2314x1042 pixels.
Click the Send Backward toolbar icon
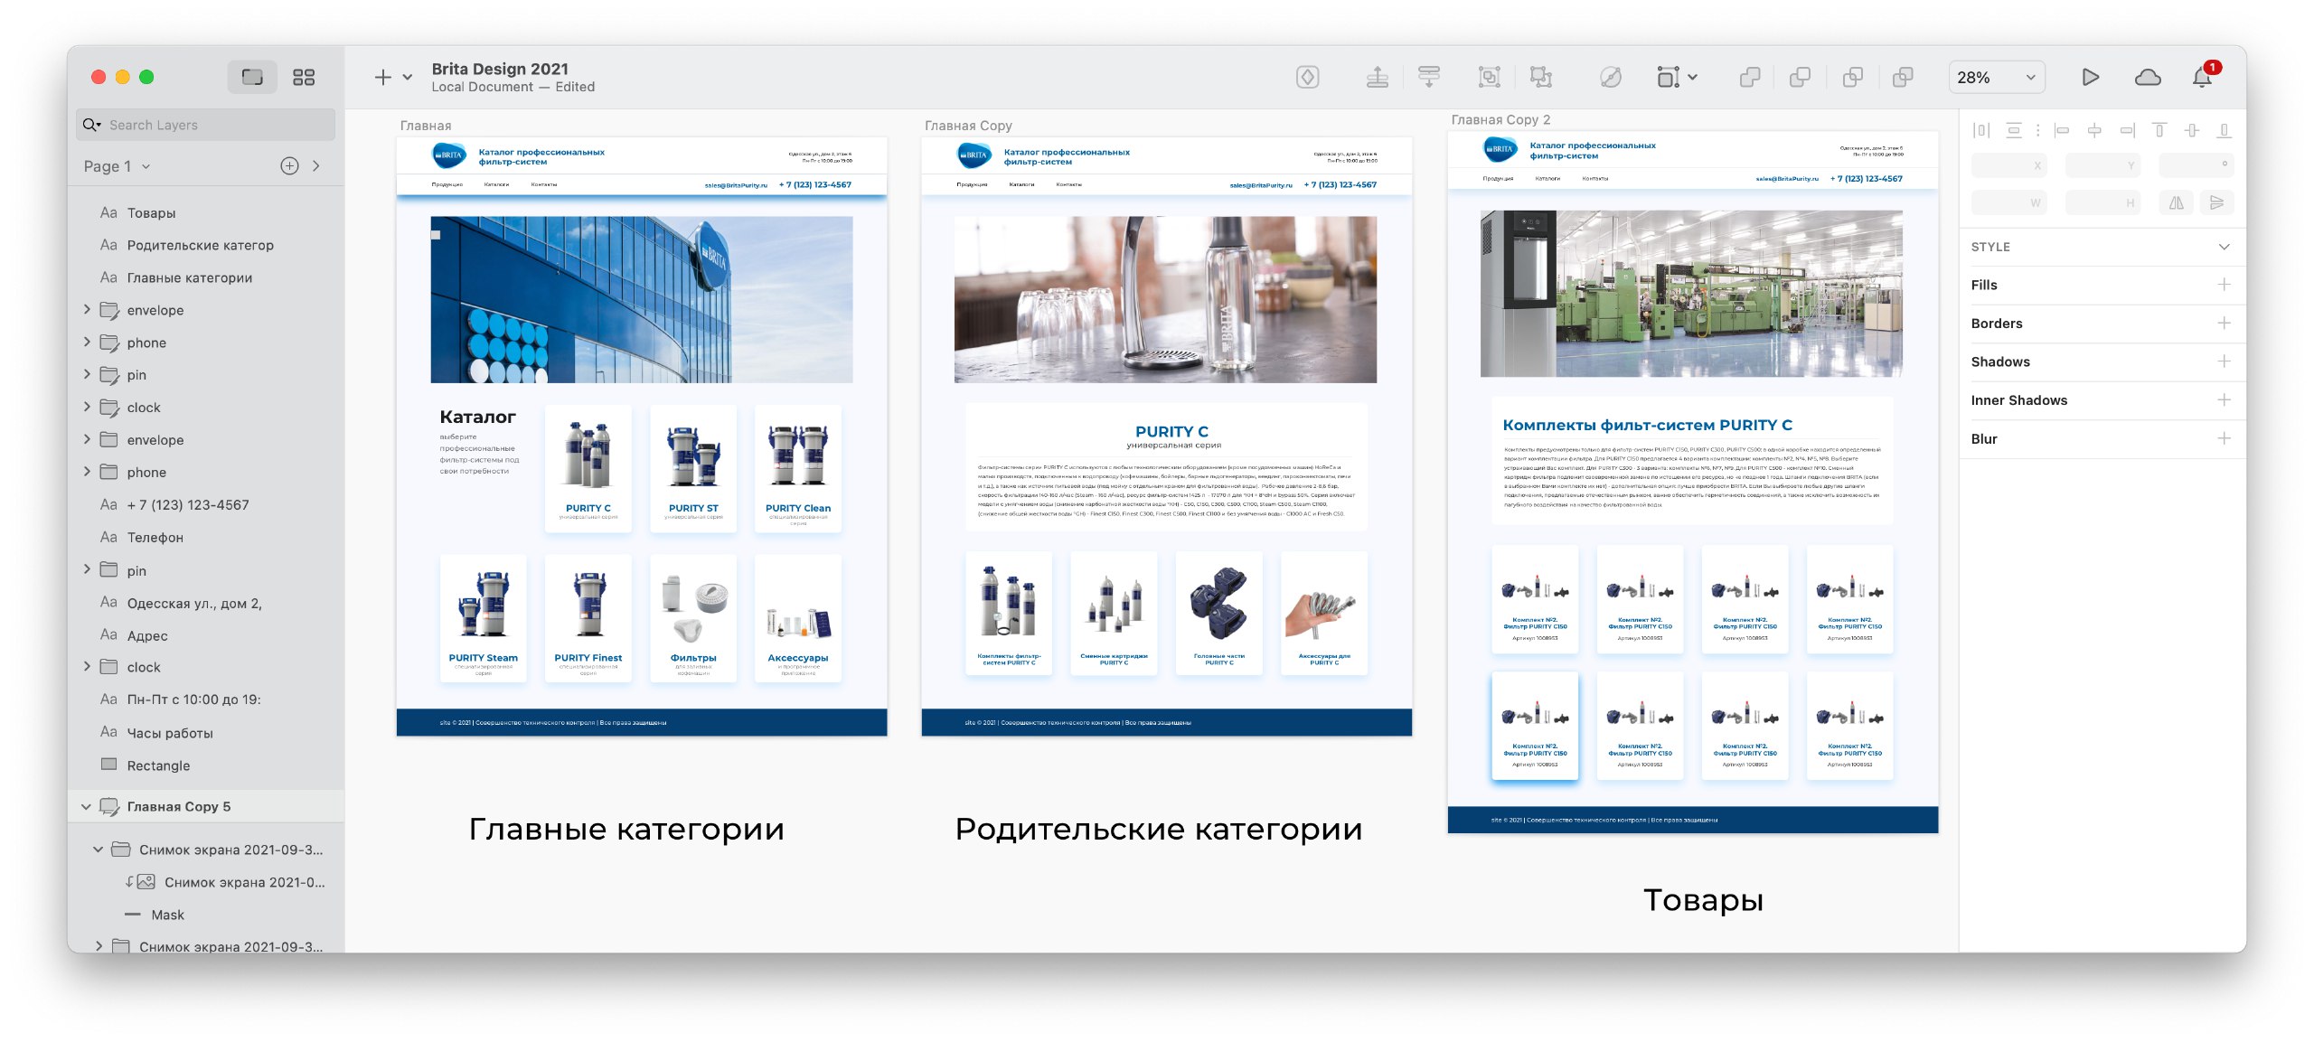tap(1429, 78)
